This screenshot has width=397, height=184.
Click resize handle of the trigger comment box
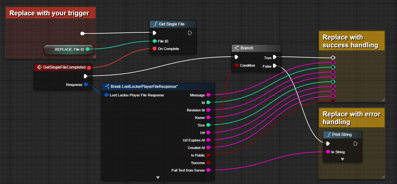click(x=94, y=57)
